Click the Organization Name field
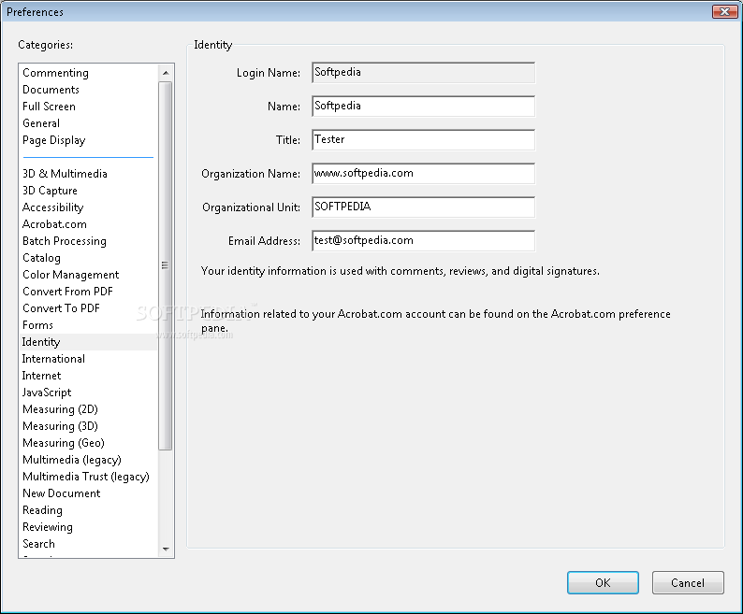 (x=424, y=173)
